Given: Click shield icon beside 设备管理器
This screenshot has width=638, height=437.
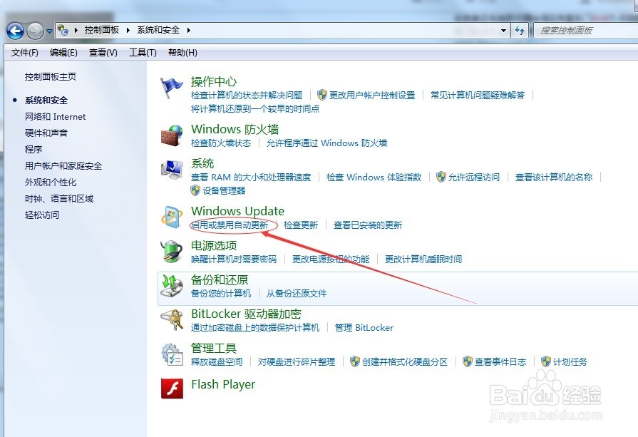Looking at the screenshot, I should pyautogui.click(x=195, y=190).
